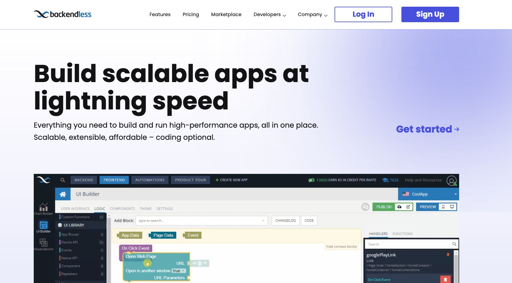Expand the Developers dropdown menu
Image resolution: width=512 pixels, height=283 pixels.
pyautogui.click(x=270, y=14)
